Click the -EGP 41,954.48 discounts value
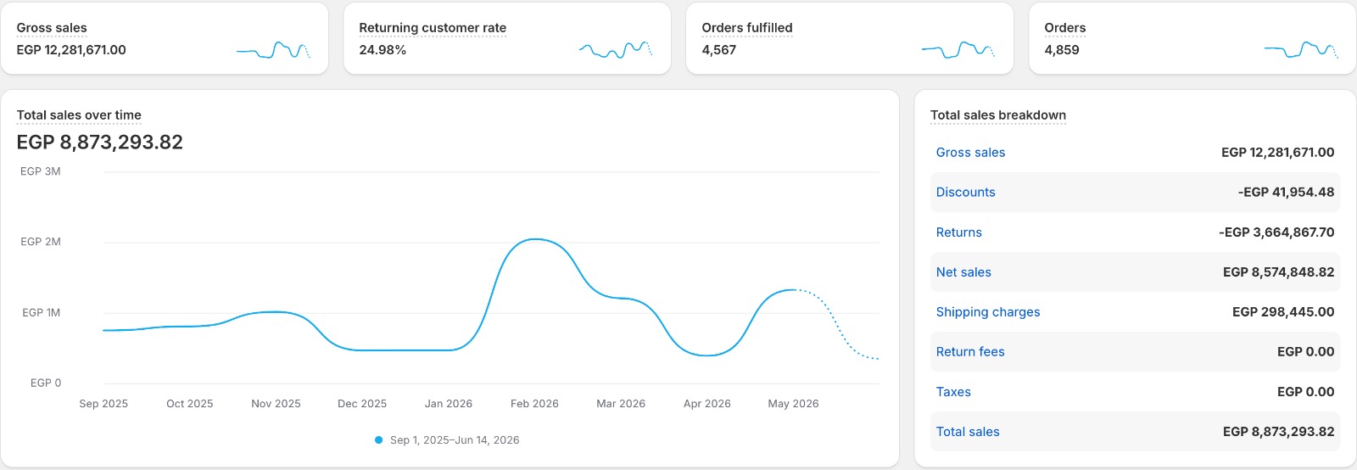 (x=1286, y=193)
